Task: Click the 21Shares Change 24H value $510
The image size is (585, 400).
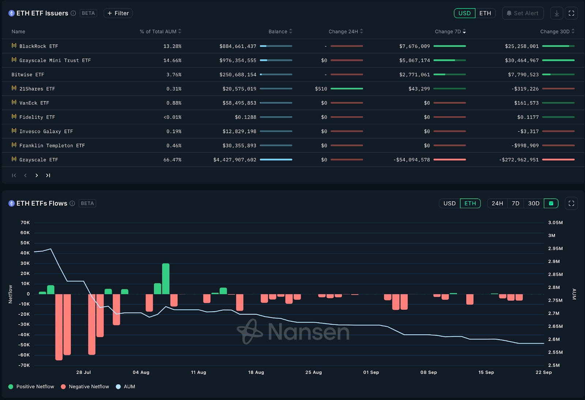Action: (321, 89)
